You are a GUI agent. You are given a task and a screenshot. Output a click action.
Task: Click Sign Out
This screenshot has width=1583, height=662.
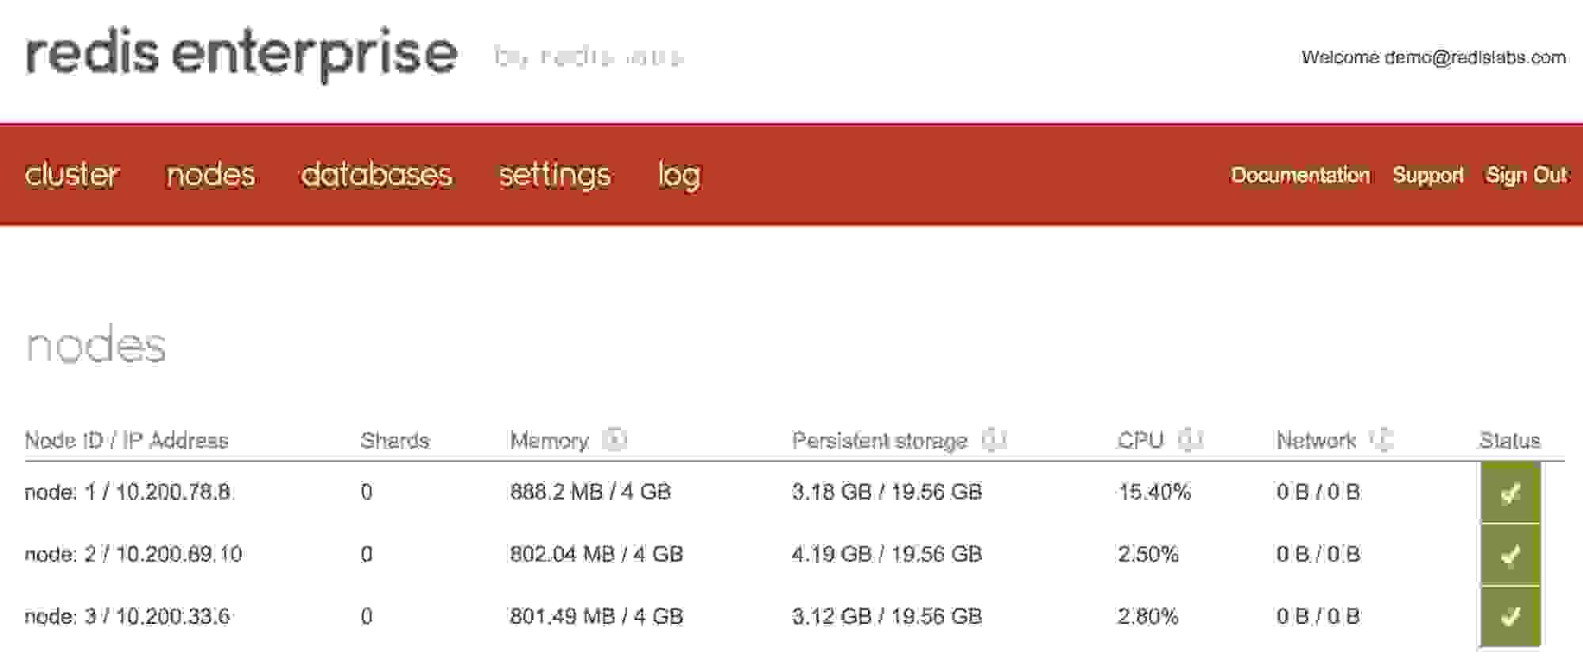click(1526, 175)
